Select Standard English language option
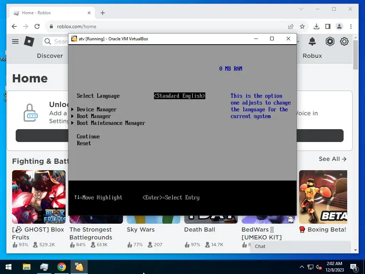This screenshot has height=274, width=365. pyautogui.click(x=180, y=96)
